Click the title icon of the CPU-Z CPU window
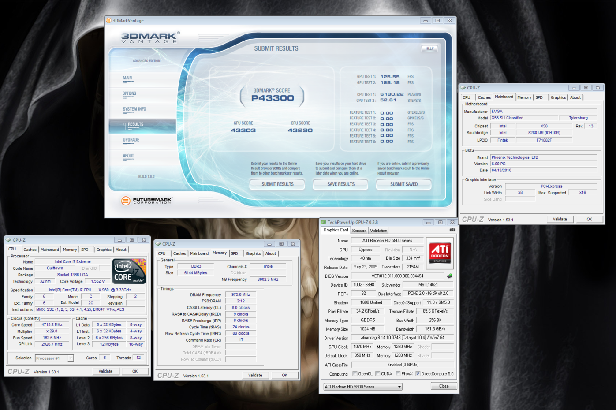This screenshot has height=410, width=616. click(x=8, y=240)
